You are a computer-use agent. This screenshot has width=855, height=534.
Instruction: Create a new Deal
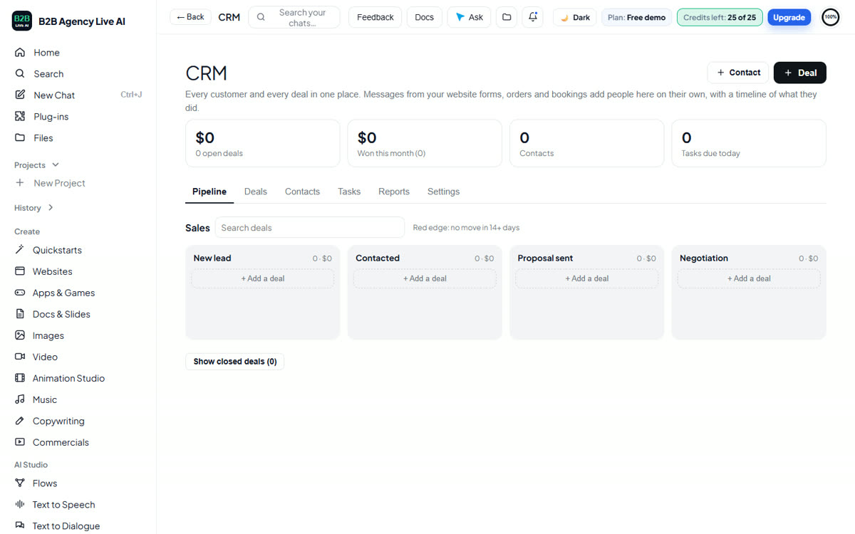point(800,73)
